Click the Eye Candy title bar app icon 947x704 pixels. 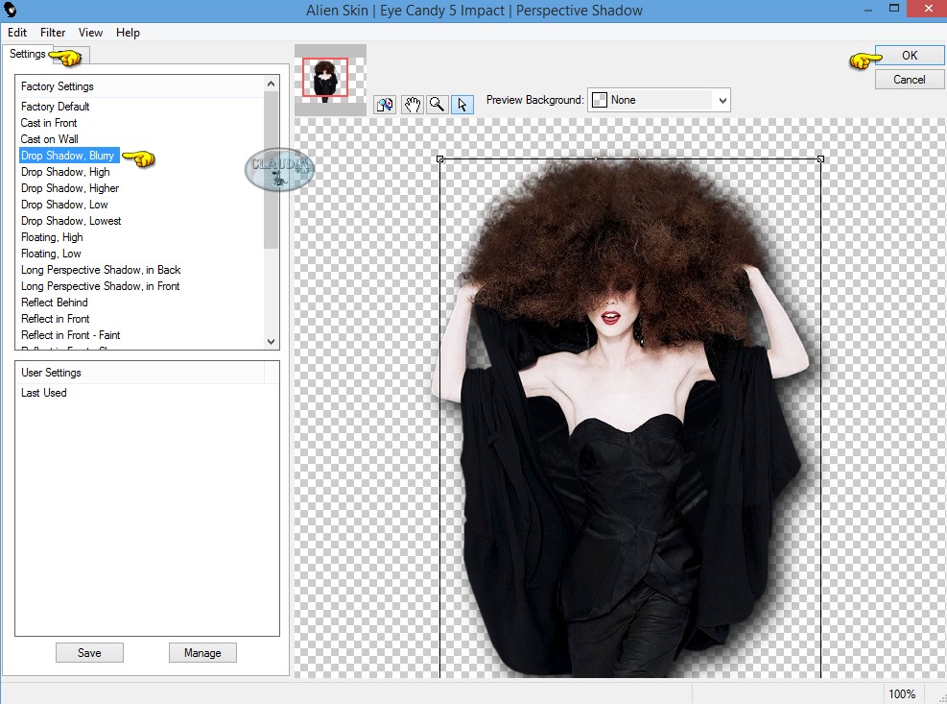pos(11,11)
